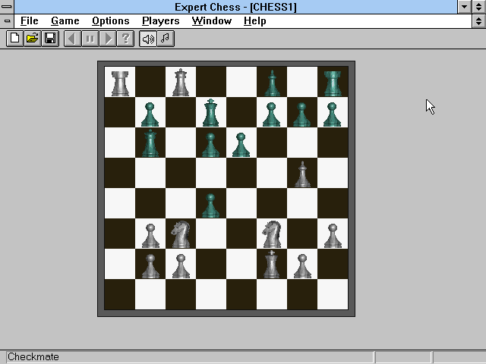Select the silver pawn right of the silver king
The image size is (486, 364).
[302, 266]
